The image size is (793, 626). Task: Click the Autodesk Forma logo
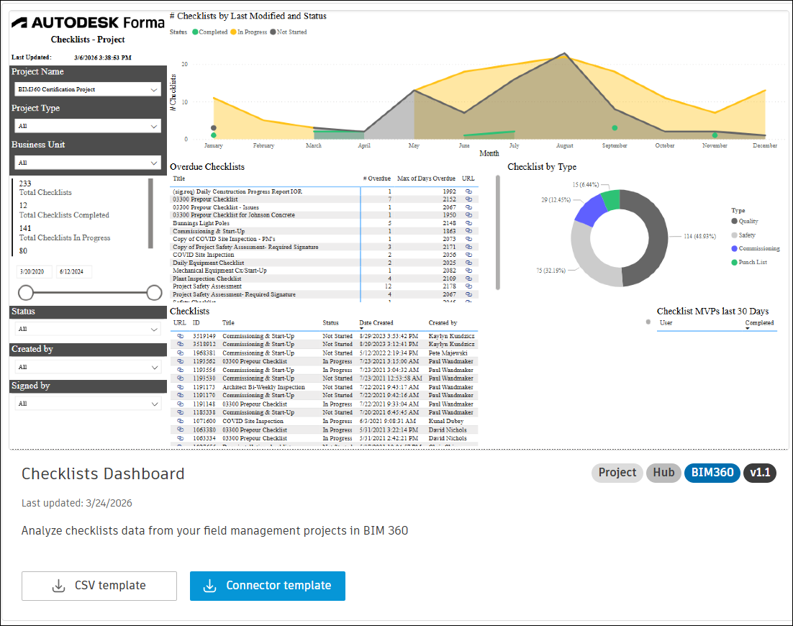click(88, 22)
